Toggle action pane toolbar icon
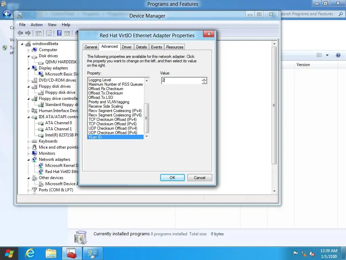Image resolution: width=346 pixels, height=260 pixels. [67, 33]
